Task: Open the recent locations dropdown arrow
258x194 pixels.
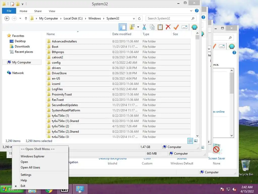Action: click(x=20, y=18)
